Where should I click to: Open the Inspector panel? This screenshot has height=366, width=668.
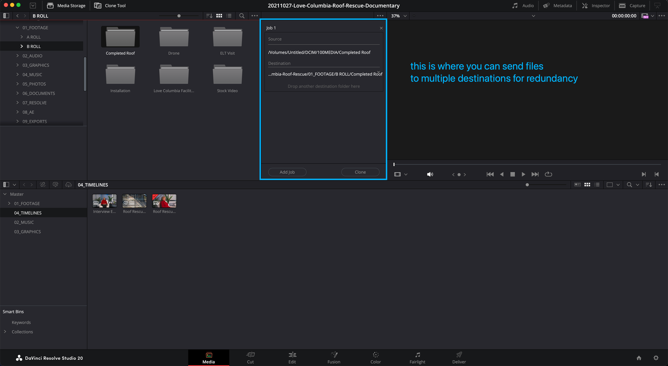[x=596, y=6]
